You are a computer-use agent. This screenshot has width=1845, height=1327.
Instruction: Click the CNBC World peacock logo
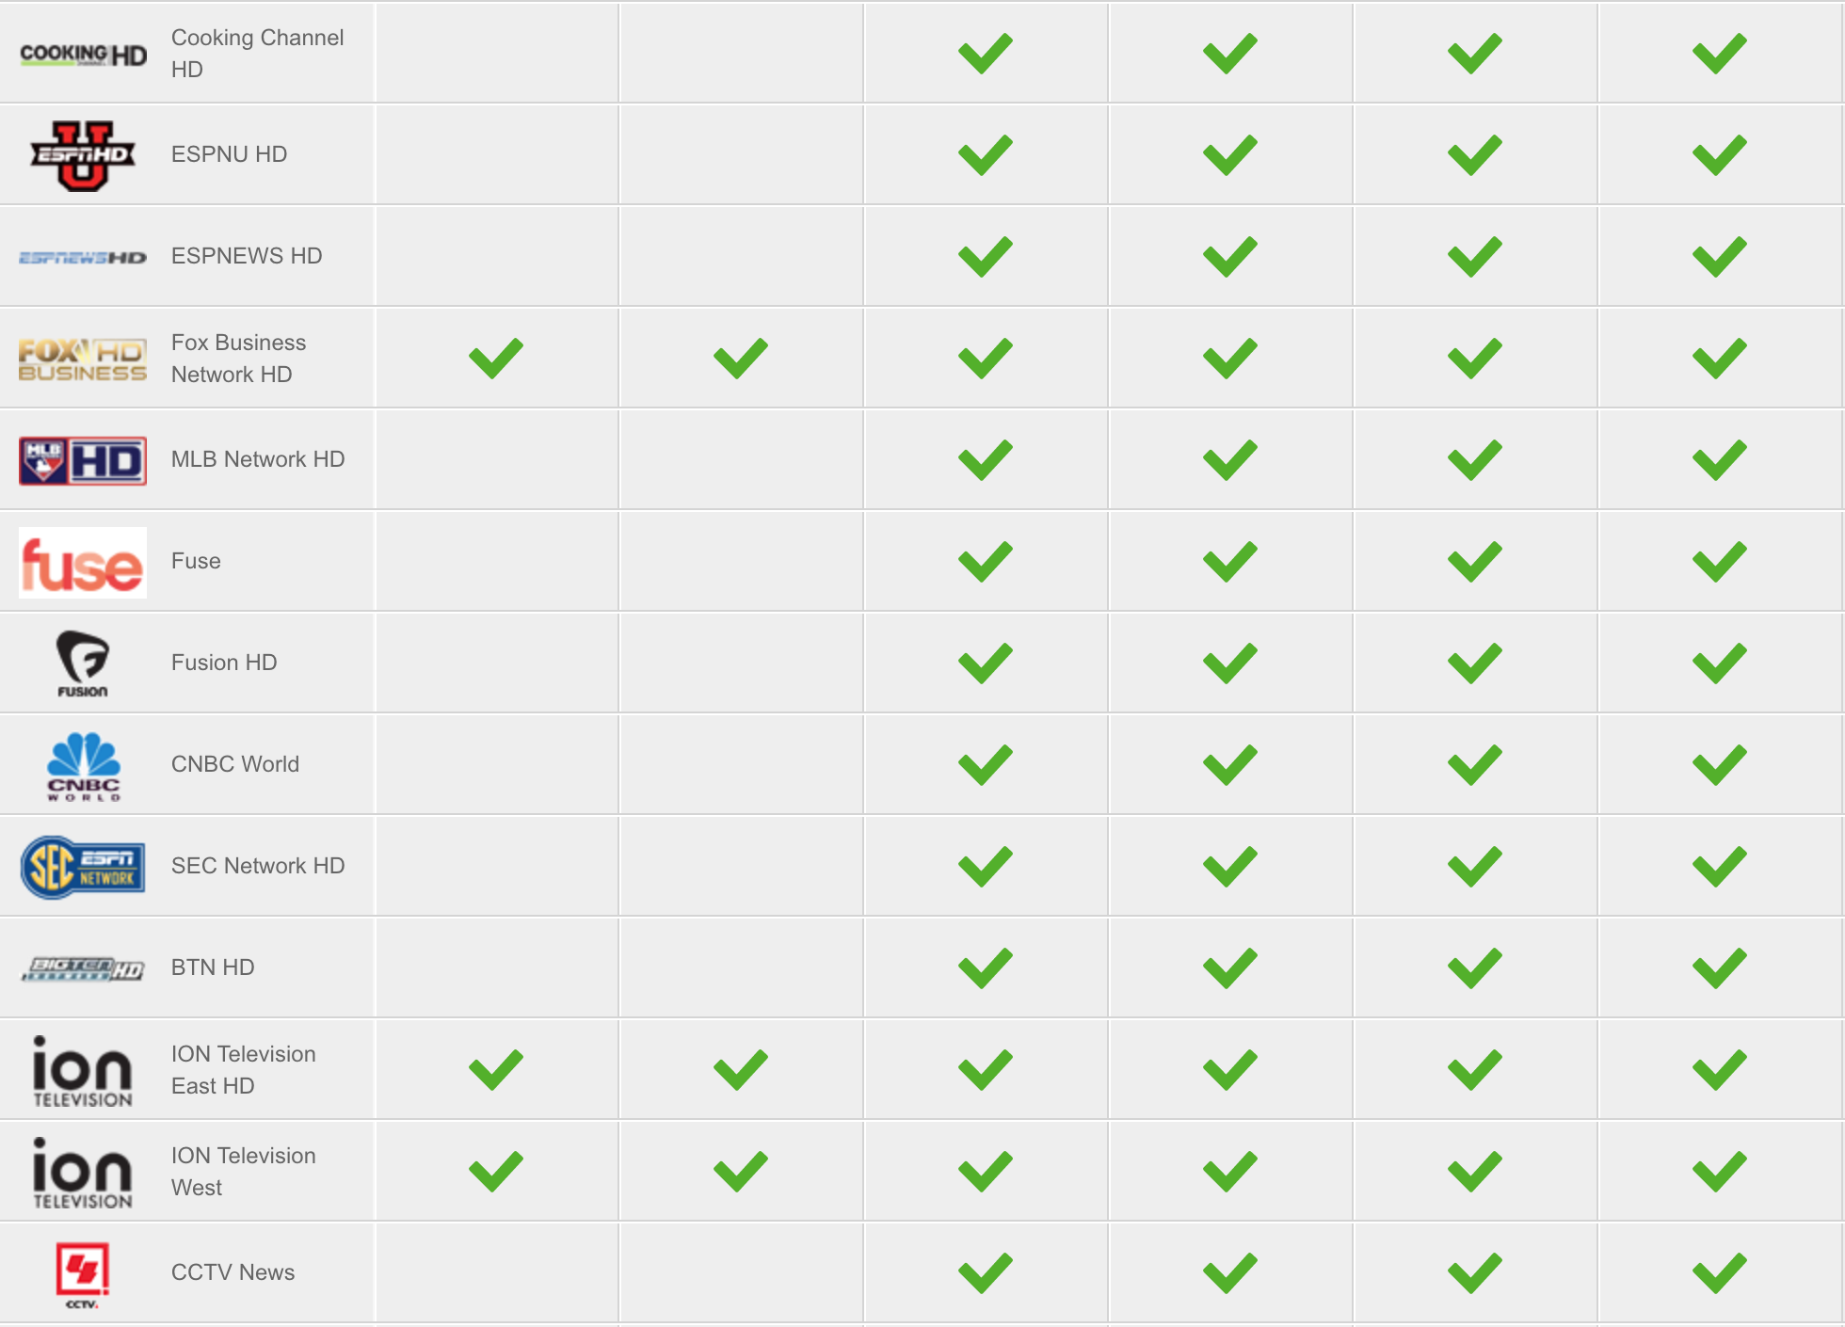[83, 766]
